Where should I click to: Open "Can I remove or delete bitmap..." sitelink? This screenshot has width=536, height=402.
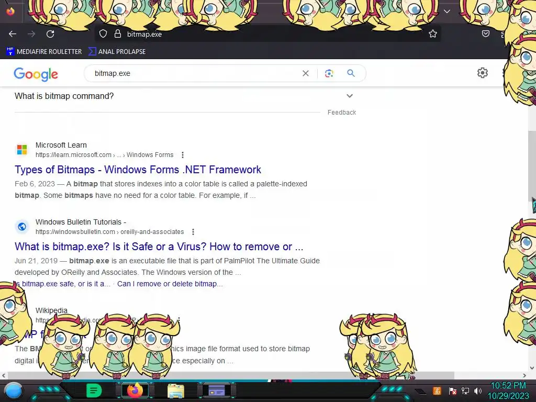(x=170, y=284)
